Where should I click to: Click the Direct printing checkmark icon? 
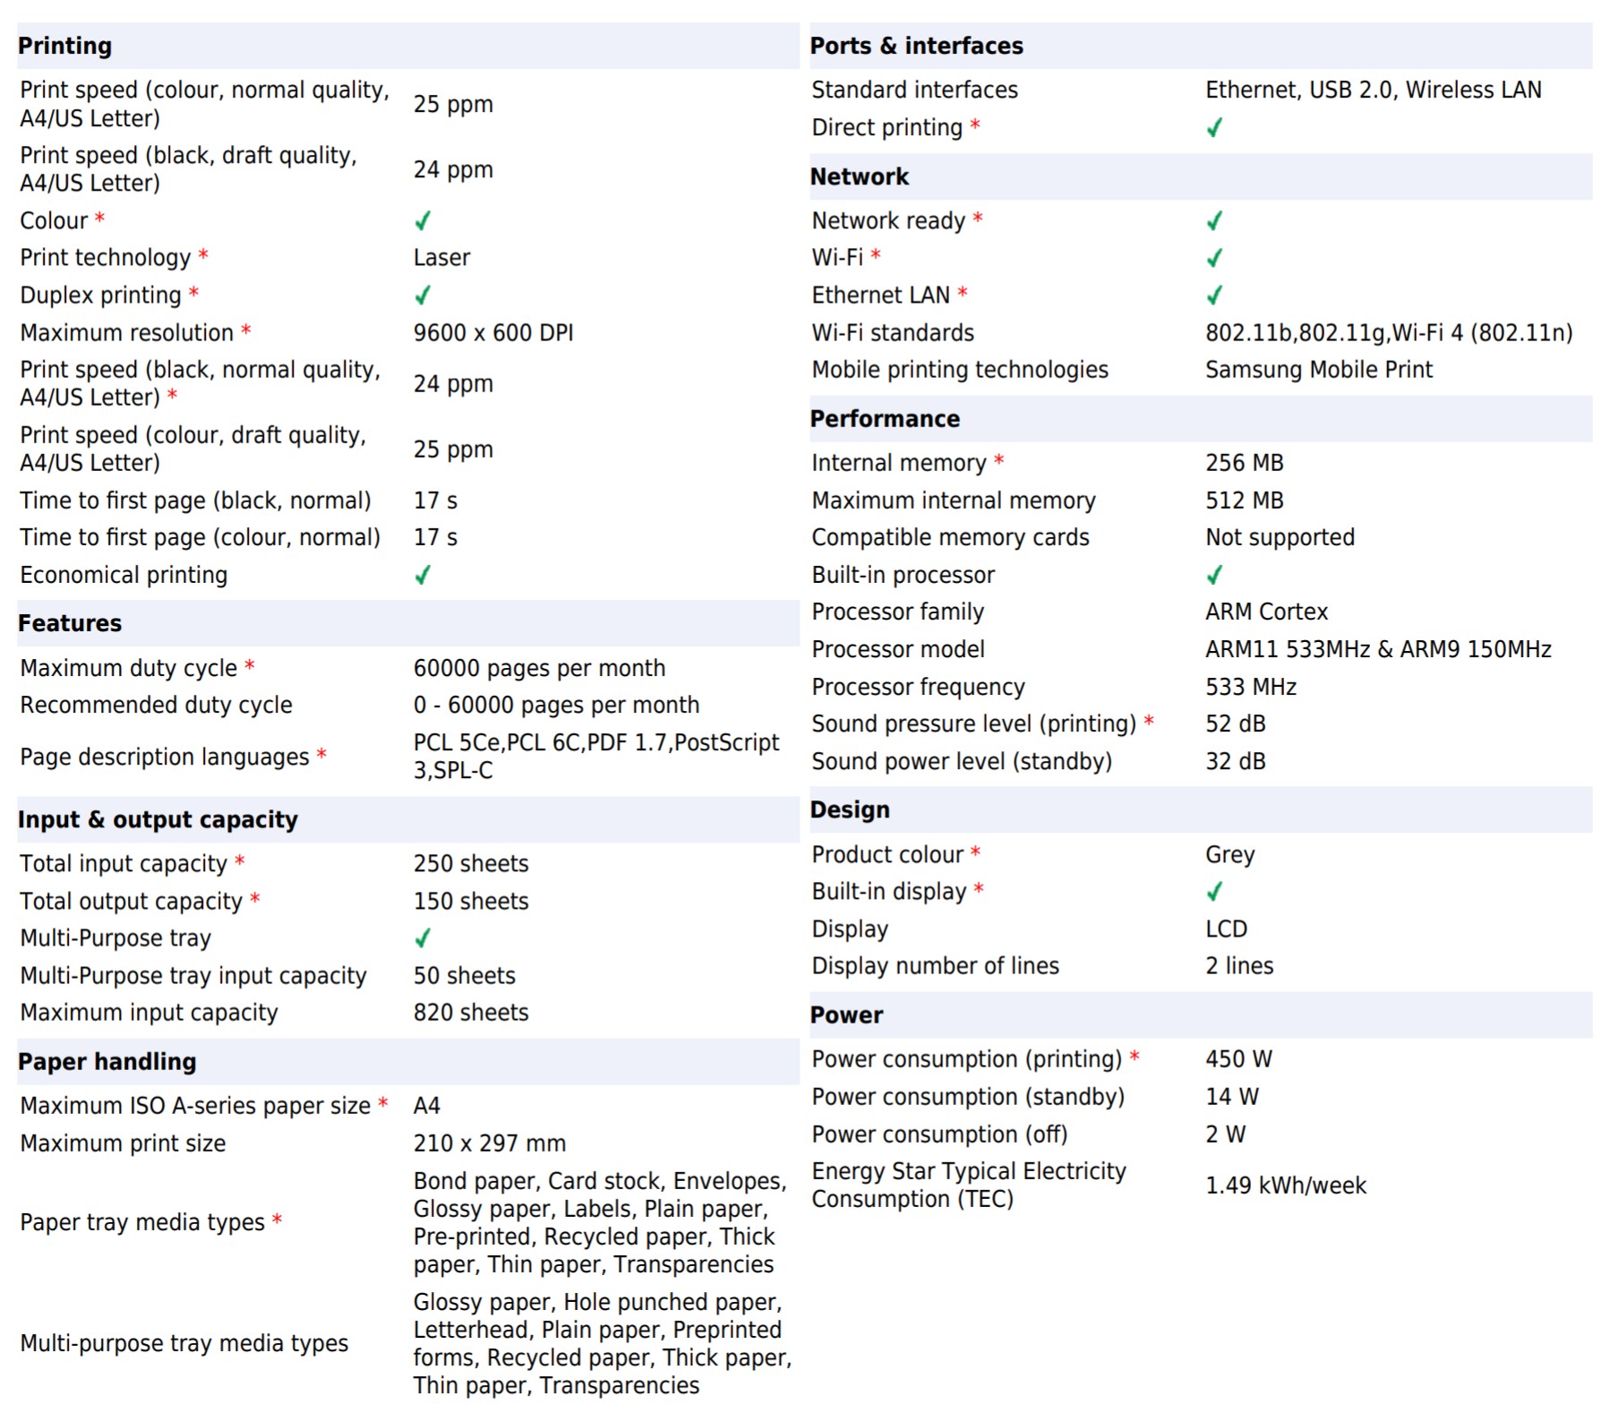[1214, 127]
